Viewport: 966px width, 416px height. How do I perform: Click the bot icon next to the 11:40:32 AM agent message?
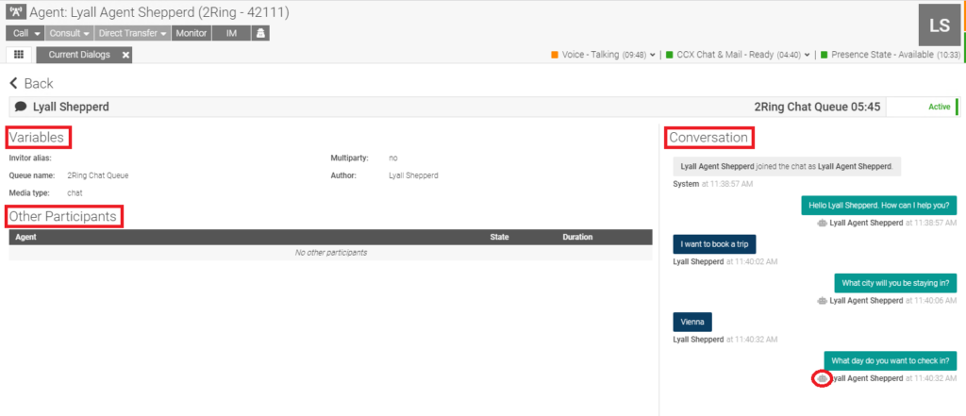[822, 378]
